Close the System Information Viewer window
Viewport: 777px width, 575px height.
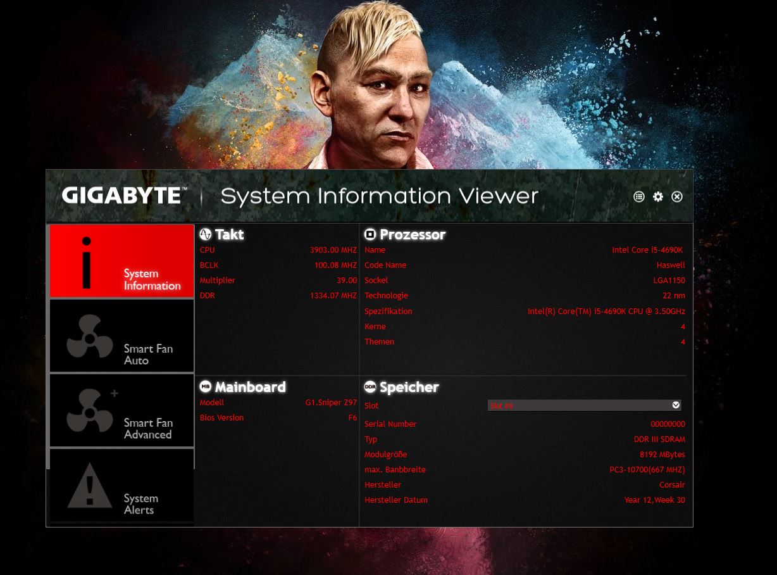[x=677, y=197]
